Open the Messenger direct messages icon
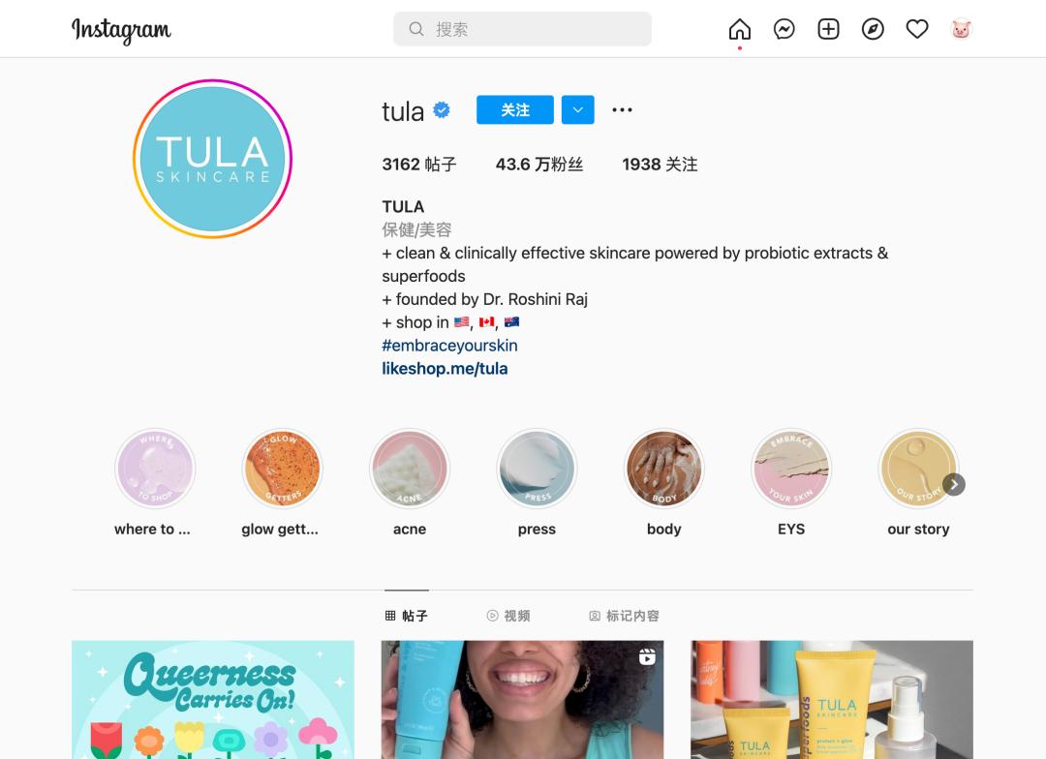 point(784,29)
